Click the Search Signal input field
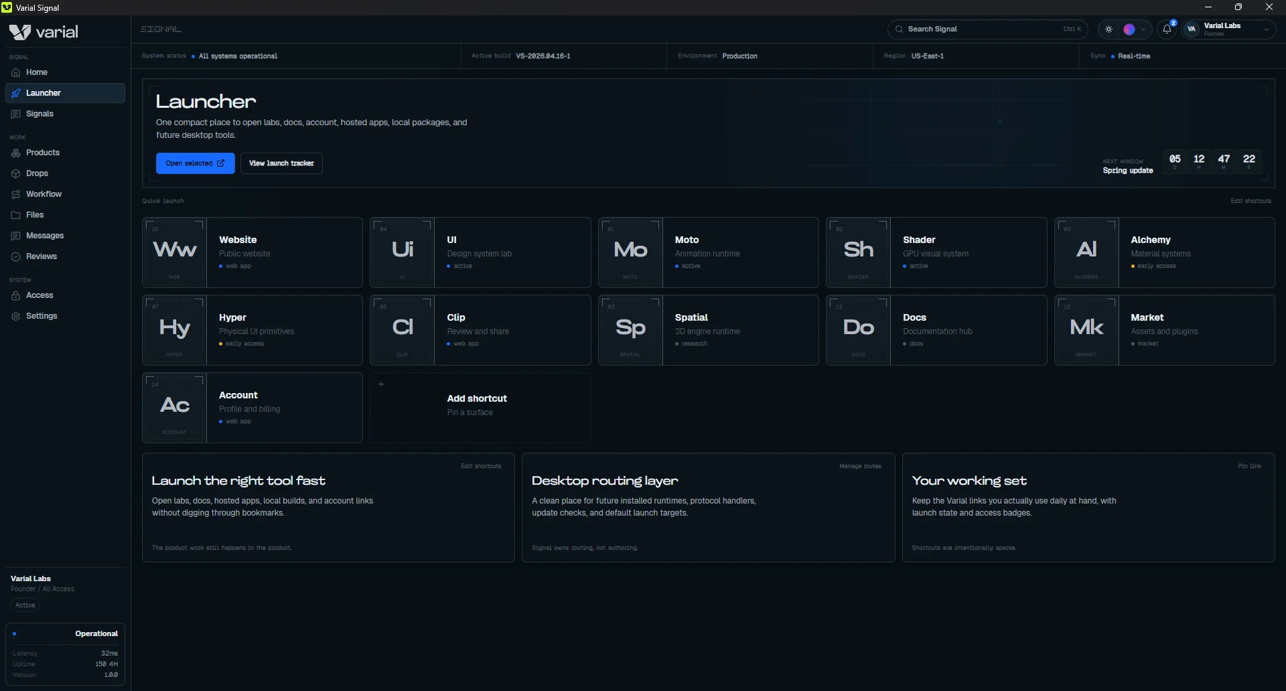1286x691 pixels. coord(987,29)
